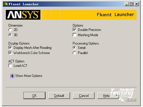
Task: Close the Fluent Launcher window
Action: [136, 4]
